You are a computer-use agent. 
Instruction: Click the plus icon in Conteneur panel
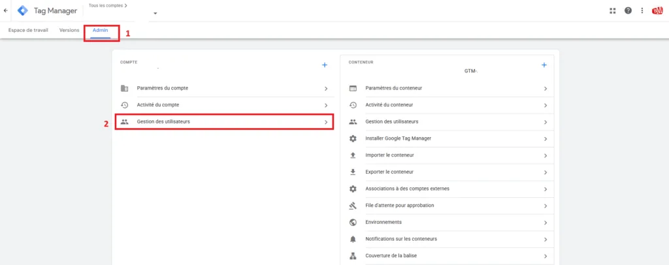click(544, 65)
